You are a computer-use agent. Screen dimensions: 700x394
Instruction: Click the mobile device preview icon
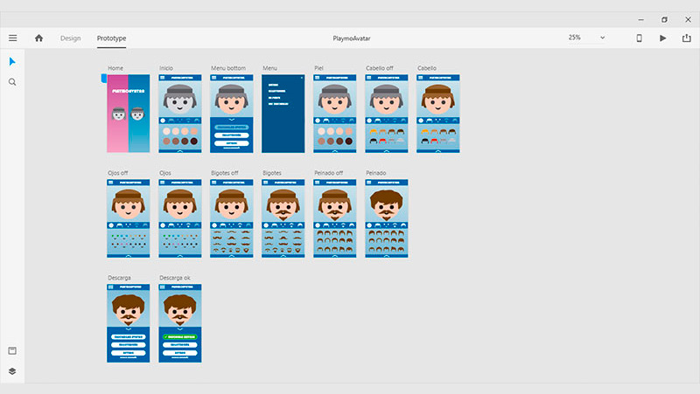[x=639, y=38]
